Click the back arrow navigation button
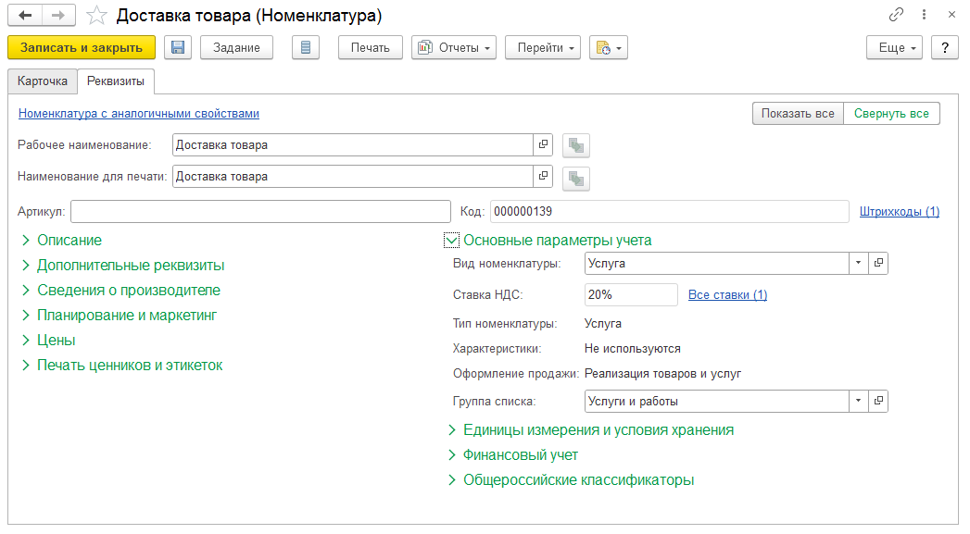Viewport: 970px width, 534px height. [x=25, y=16]
